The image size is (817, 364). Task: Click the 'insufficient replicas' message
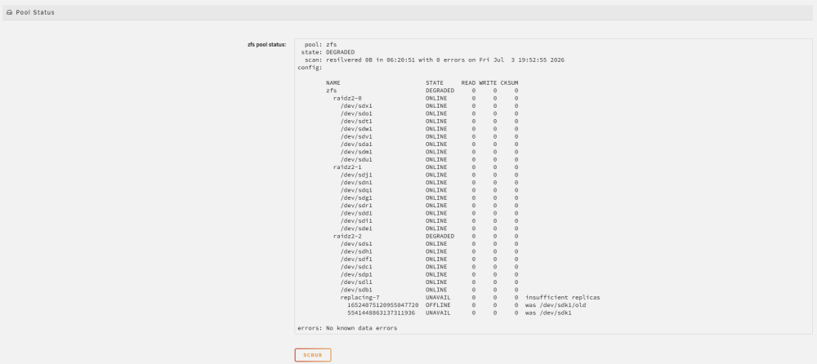pos(563,297)
